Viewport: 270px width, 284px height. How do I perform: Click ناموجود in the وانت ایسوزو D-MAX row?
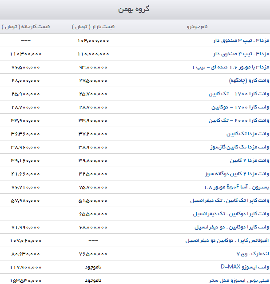tap(93, 267)
